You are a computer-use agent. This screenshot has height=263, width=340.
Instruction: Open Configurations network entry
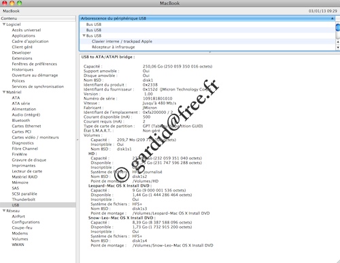tap(26, 222)
